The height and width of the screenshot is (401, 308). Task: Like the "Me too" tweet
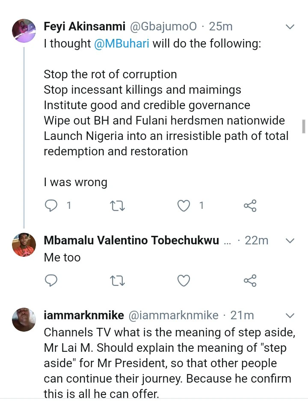[184, 281]
